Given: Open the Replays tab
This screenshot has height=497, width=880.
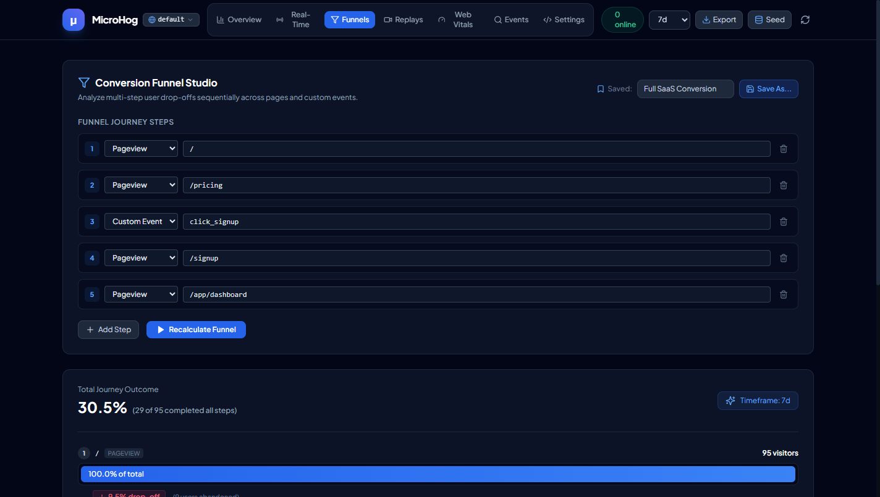Looking at the screenshot, I should coord(404,20).
